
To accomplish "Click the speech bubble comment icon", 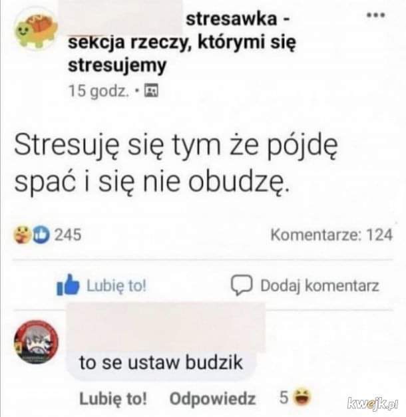I will tap(241, 285).
